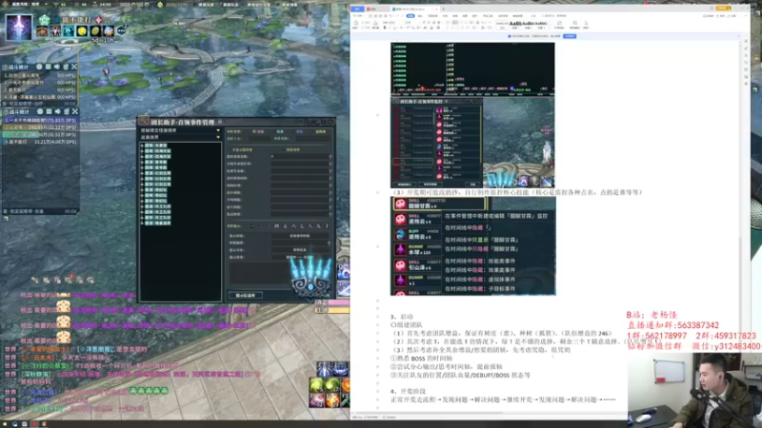Toggle group number 六 in the dialog
Image resolution: width=762 pixels, height=428 pixels.
click(x=293, y=226)
